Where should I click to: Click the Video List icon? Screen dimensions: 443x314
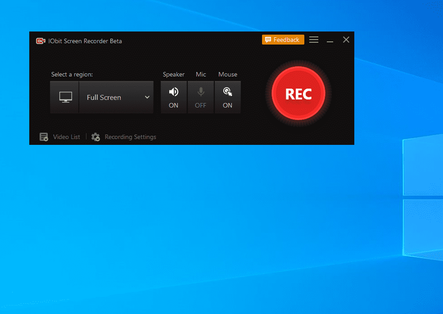(44, 137)
